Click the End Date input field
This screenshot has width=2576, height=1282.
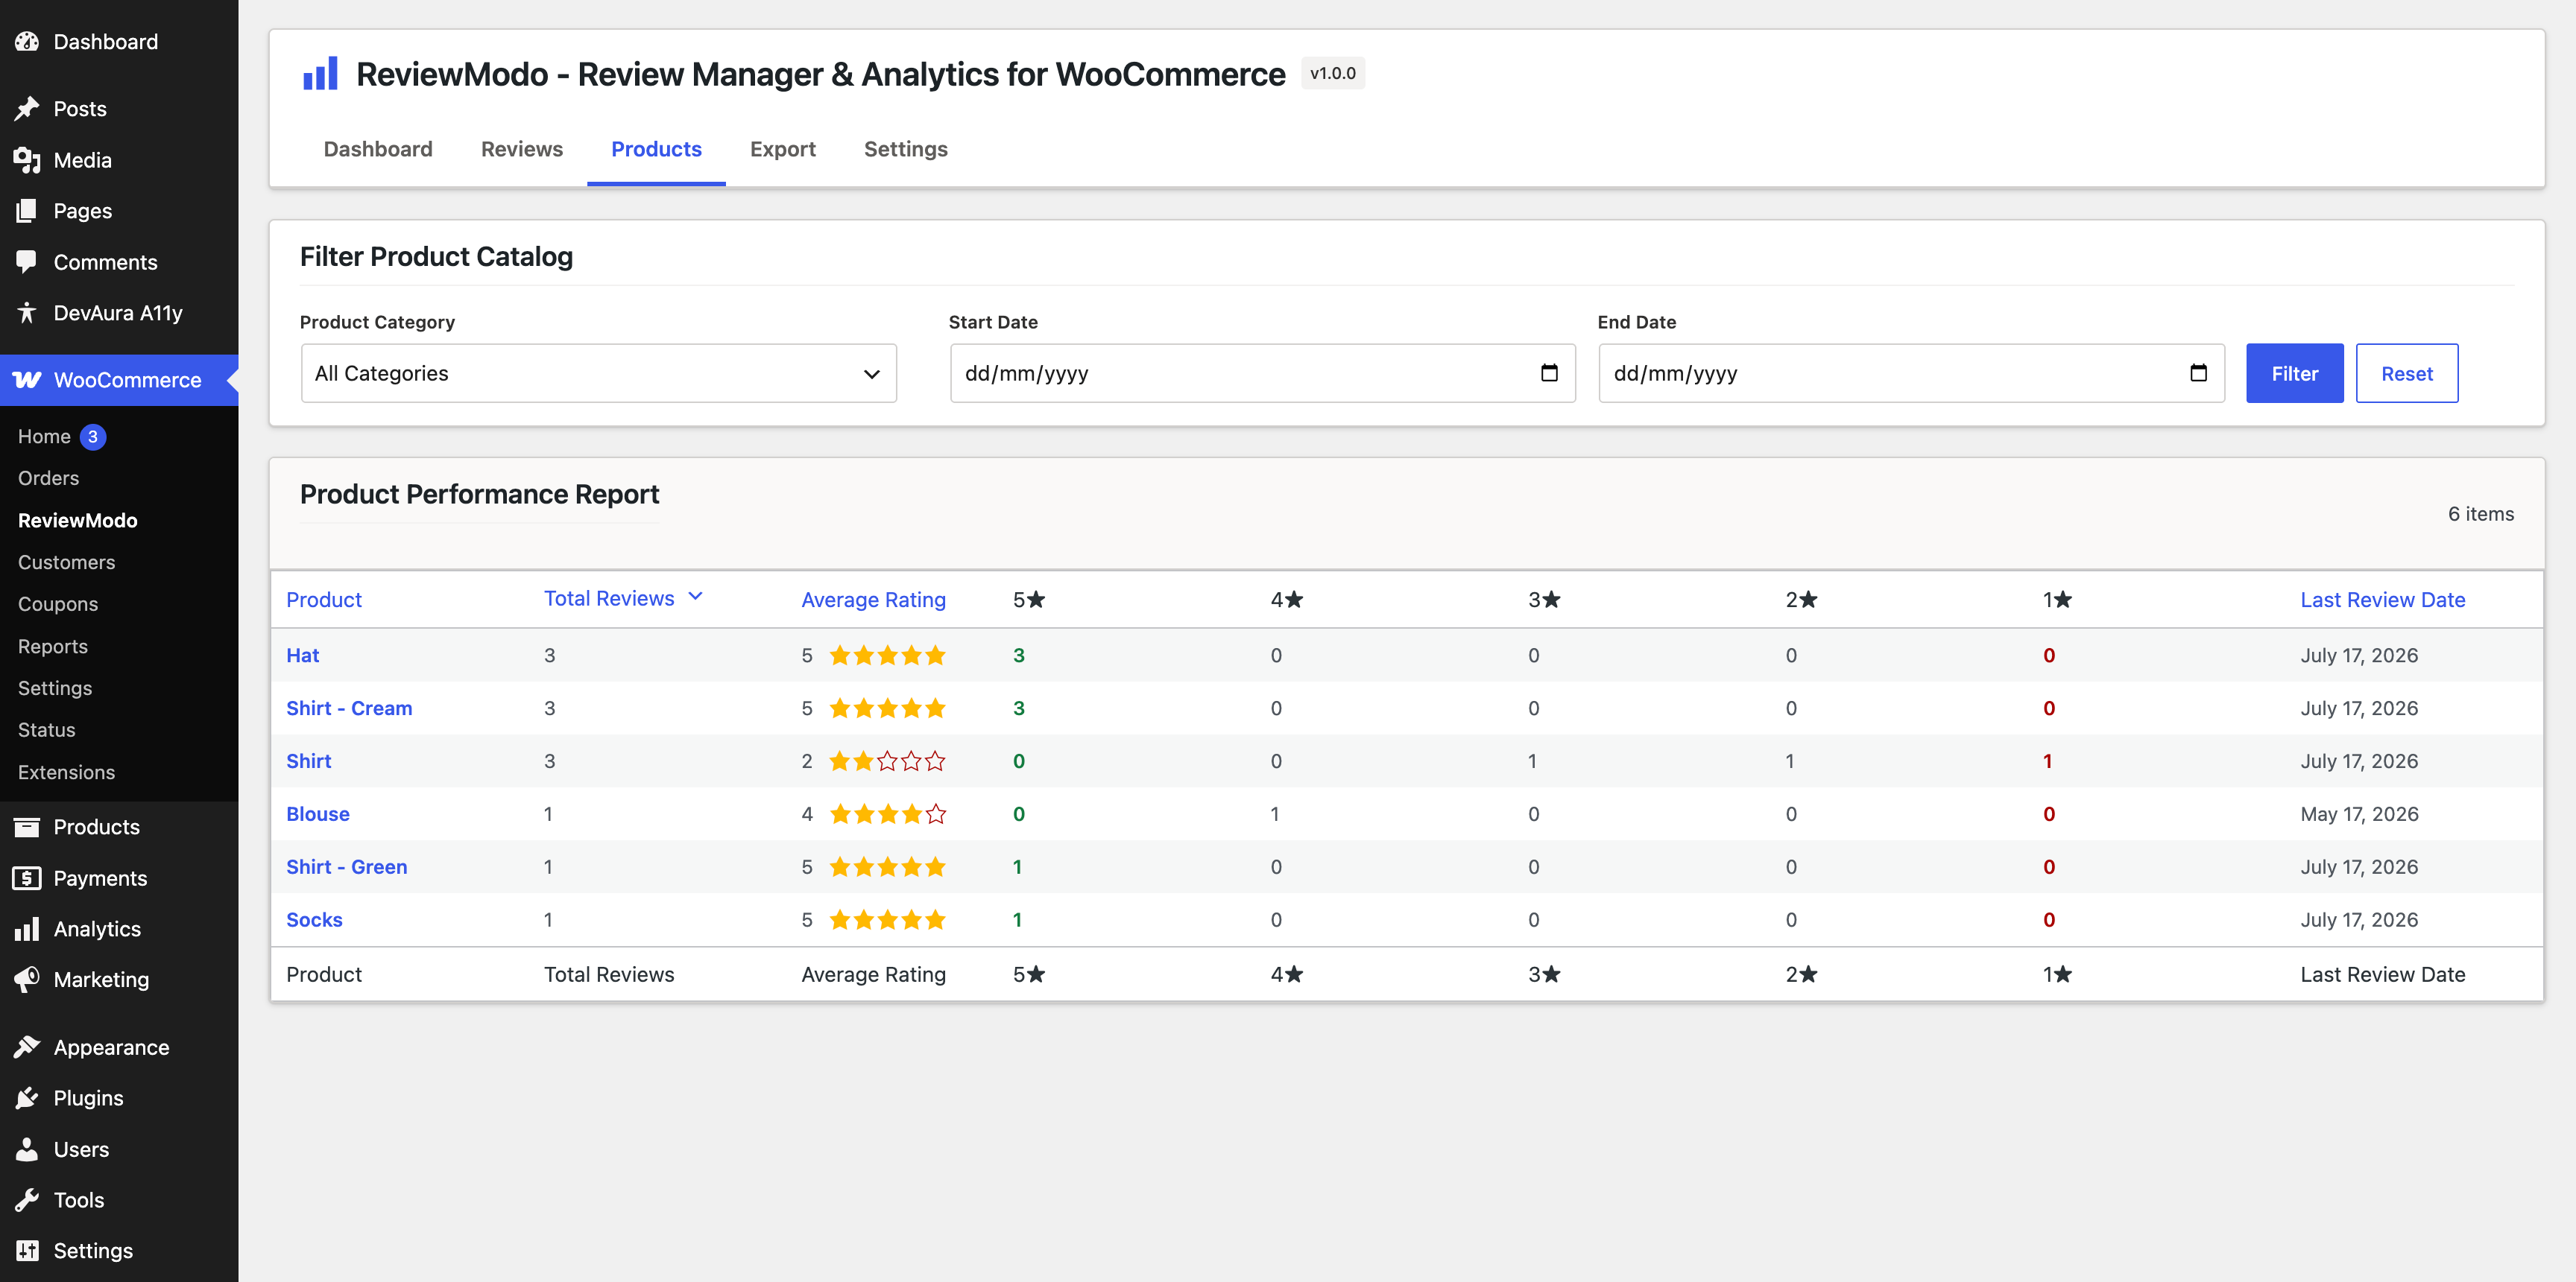(1911, 374)
